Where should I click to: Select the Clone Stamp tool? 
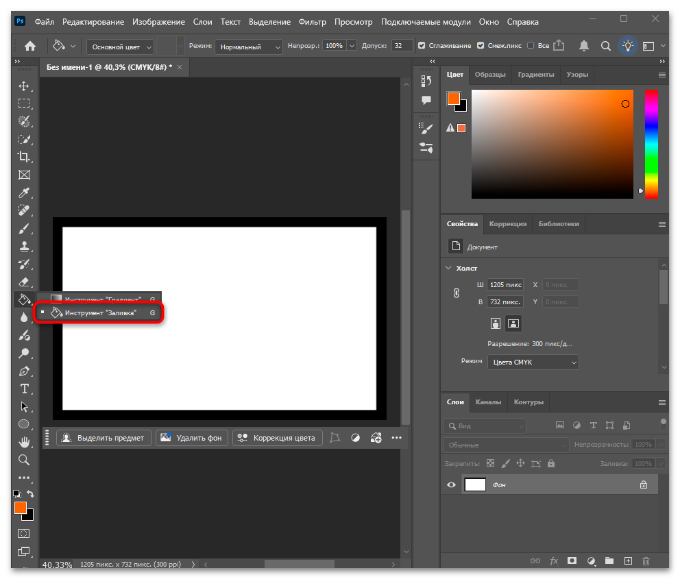[24, 246]
